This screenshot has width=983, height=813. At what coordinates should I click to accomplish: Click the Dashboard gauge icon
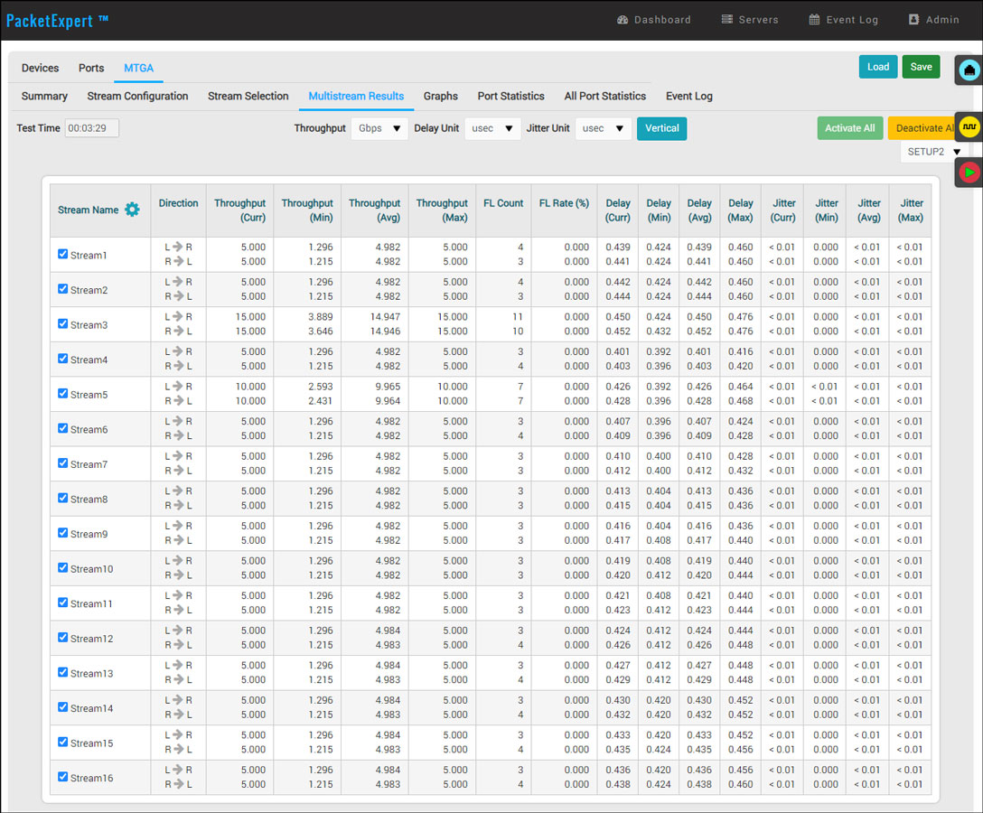(623, 20)
